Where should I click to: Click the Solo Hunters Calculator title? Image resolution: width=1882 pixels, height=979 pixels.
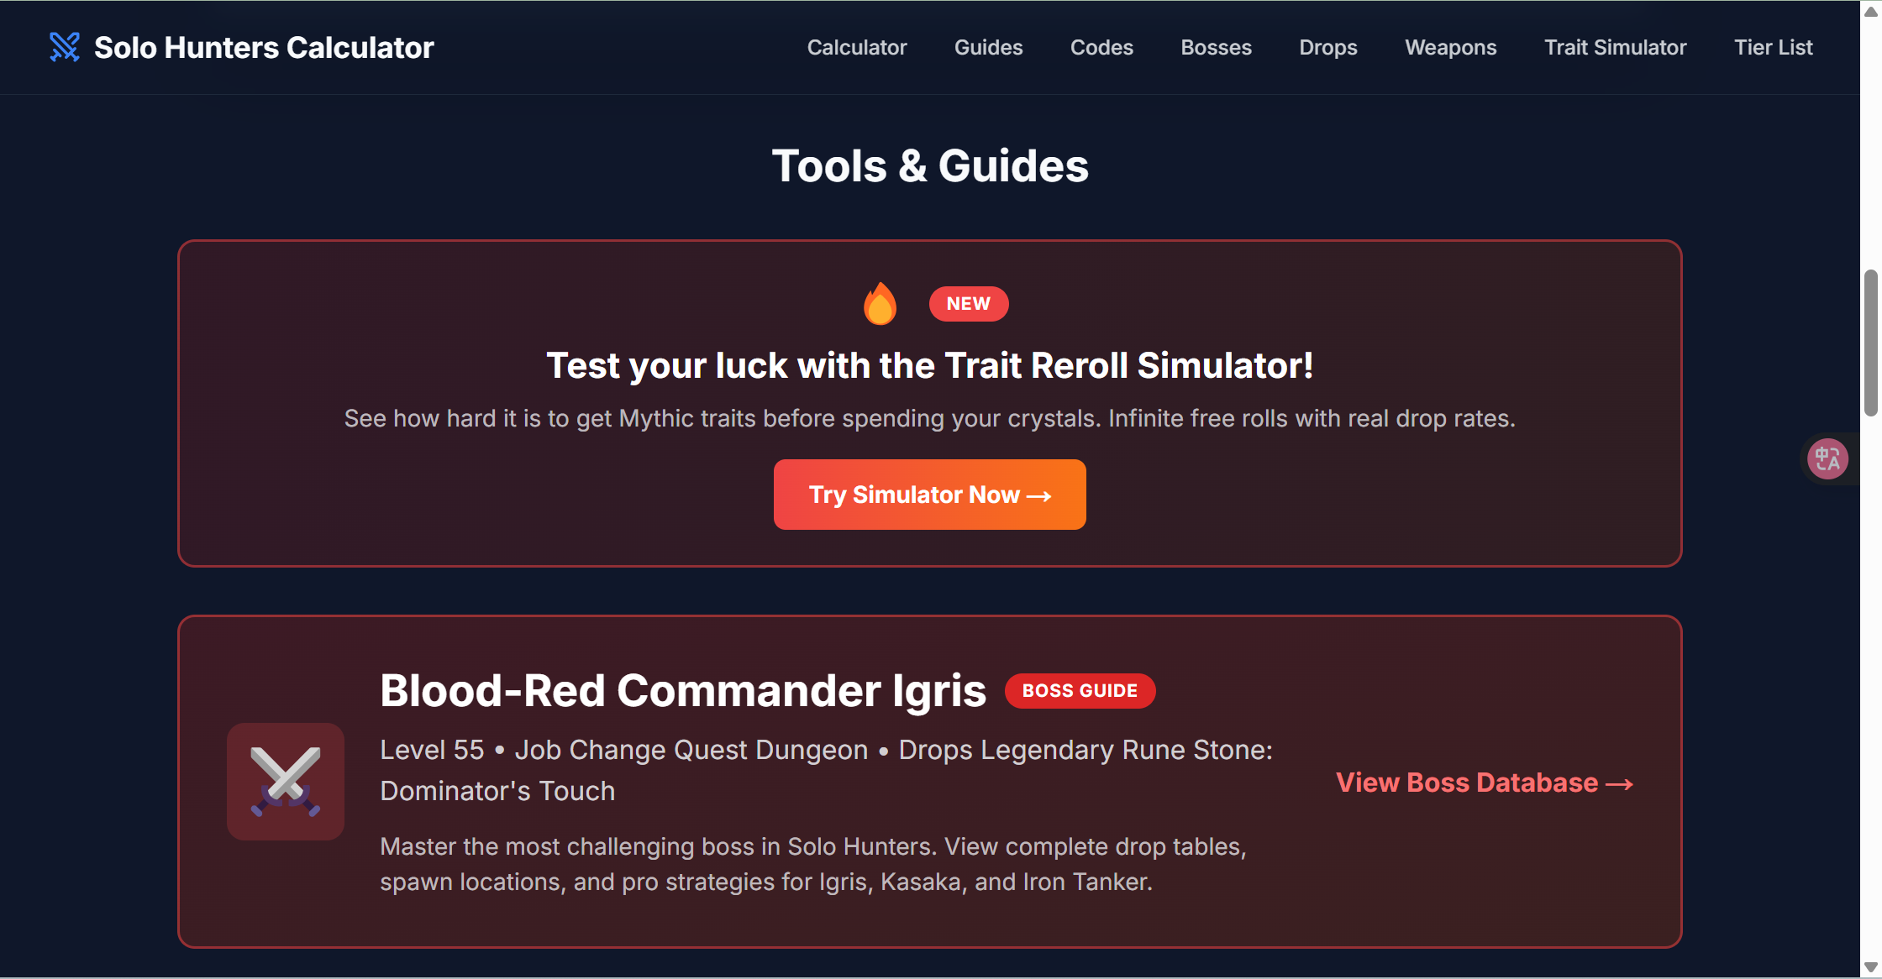click(264, 48)
